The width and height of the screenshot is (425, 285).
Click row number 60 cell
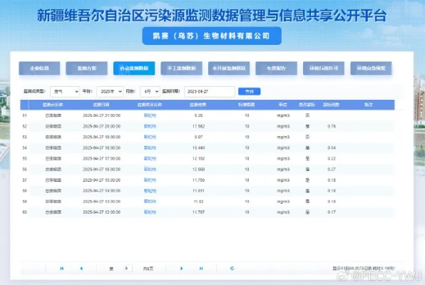tap(25, 212)
